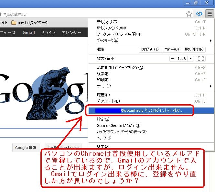Select Google Chrome について(G) item
Image resolution: width=215 pixels, height=192 pixels.
151,126
